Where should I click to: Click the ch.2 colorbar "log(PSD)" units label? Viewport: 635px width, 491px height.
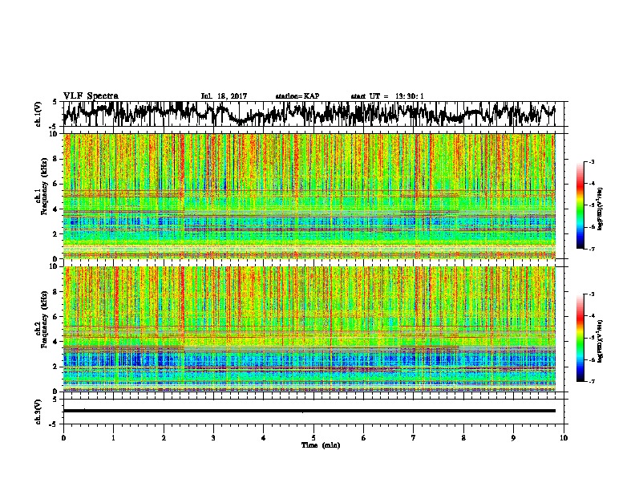600,342
